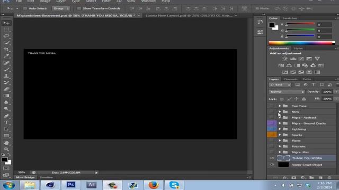Switch to the Styles tab
The height and width of the screenshot is (190, 339).
pos(298,49)
